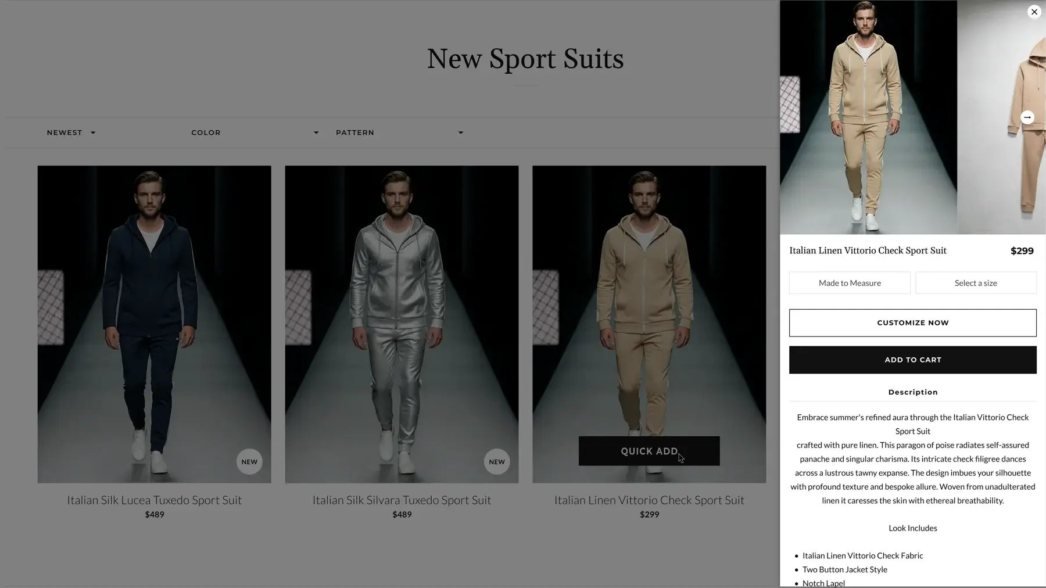Select the runway photo in side panel
Viewport: 1046px width, 588px height.
[x=868, y=117]
